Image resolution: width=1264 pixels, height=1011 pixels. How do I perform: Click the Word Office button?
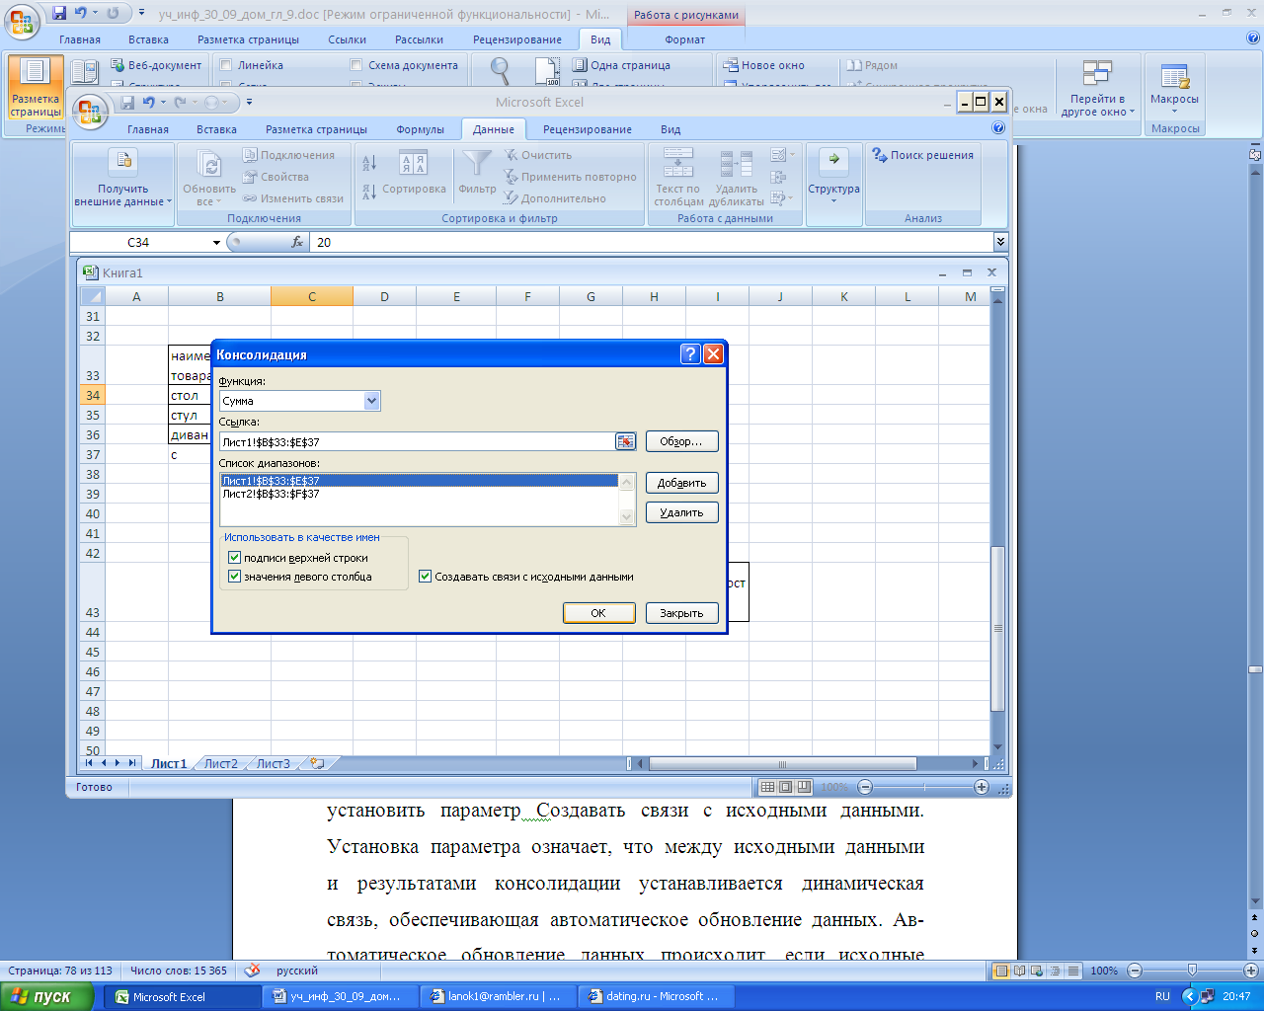pos(23,20)
